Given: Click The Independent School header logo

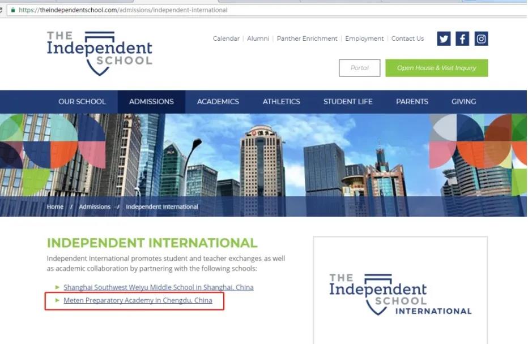Looking at the screenshot, I should tap(100, 53).
